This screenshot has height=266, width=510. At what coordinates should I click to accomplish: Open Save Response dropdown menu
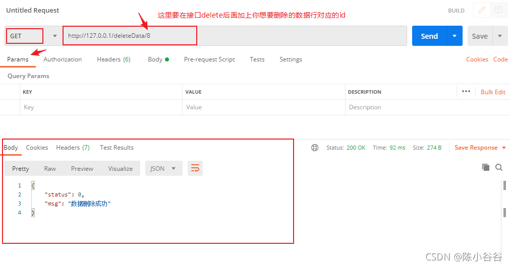pyautogui.click(x=480, y=148)
